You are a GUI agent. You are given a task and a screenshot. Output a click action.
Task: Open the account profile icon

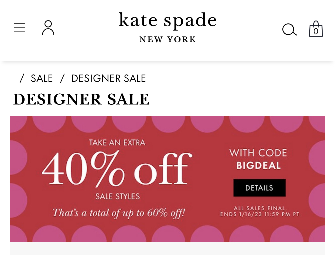48,28
